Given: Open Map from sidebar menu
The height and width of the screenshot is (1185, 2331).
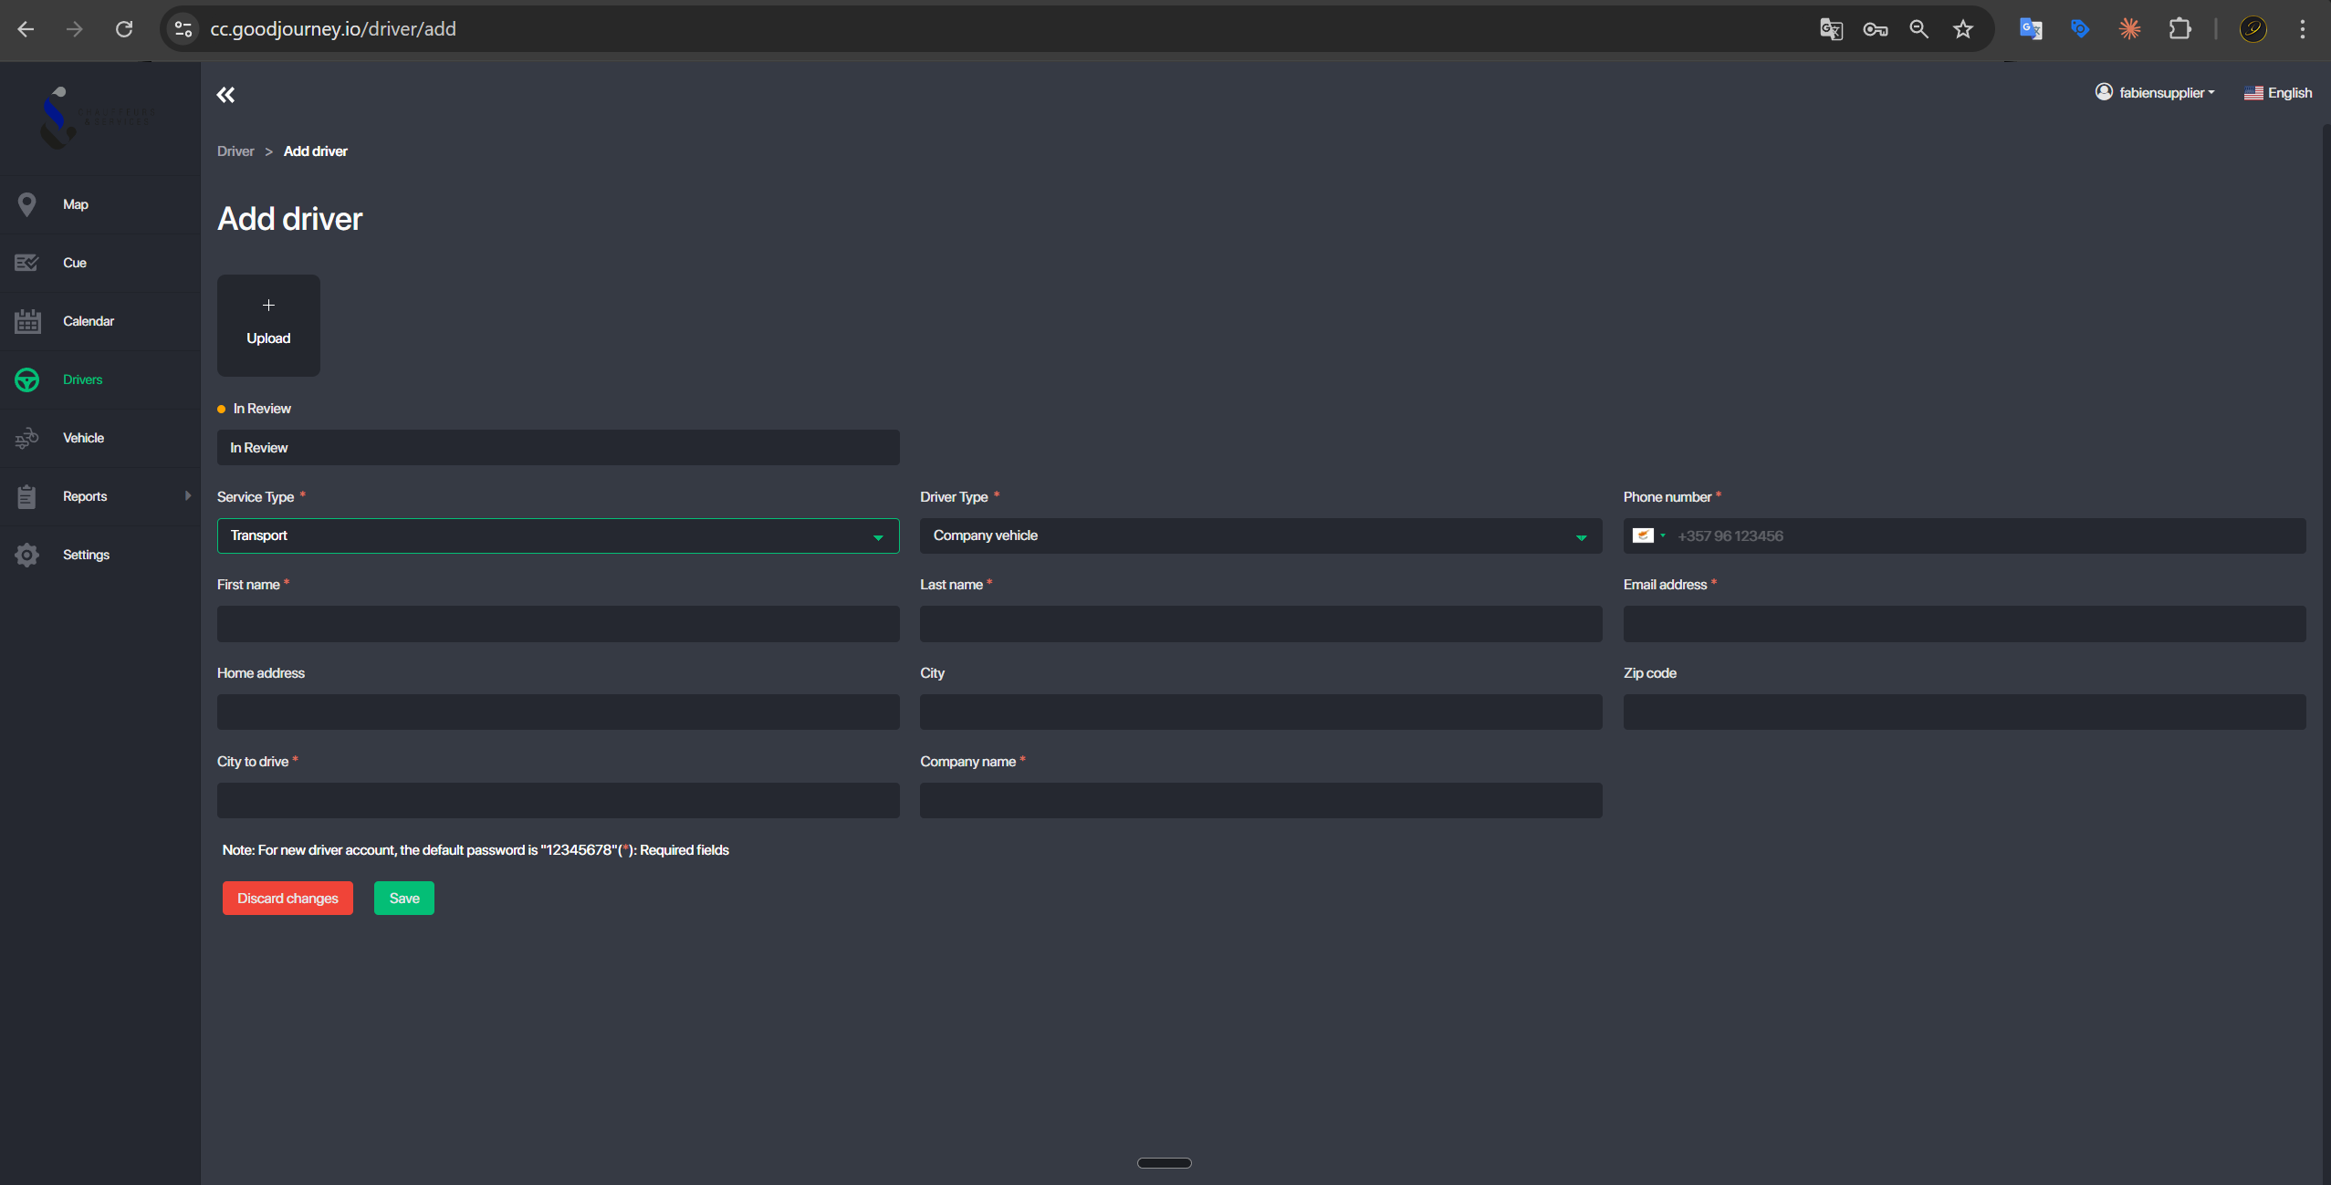Looking at the screenshot, I should click(x=76, y=204).
